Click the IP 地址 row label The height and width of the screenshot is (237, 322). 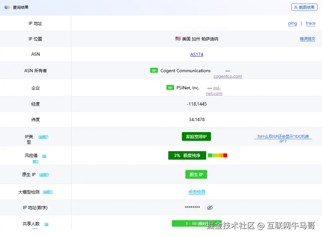pos(35,23)
